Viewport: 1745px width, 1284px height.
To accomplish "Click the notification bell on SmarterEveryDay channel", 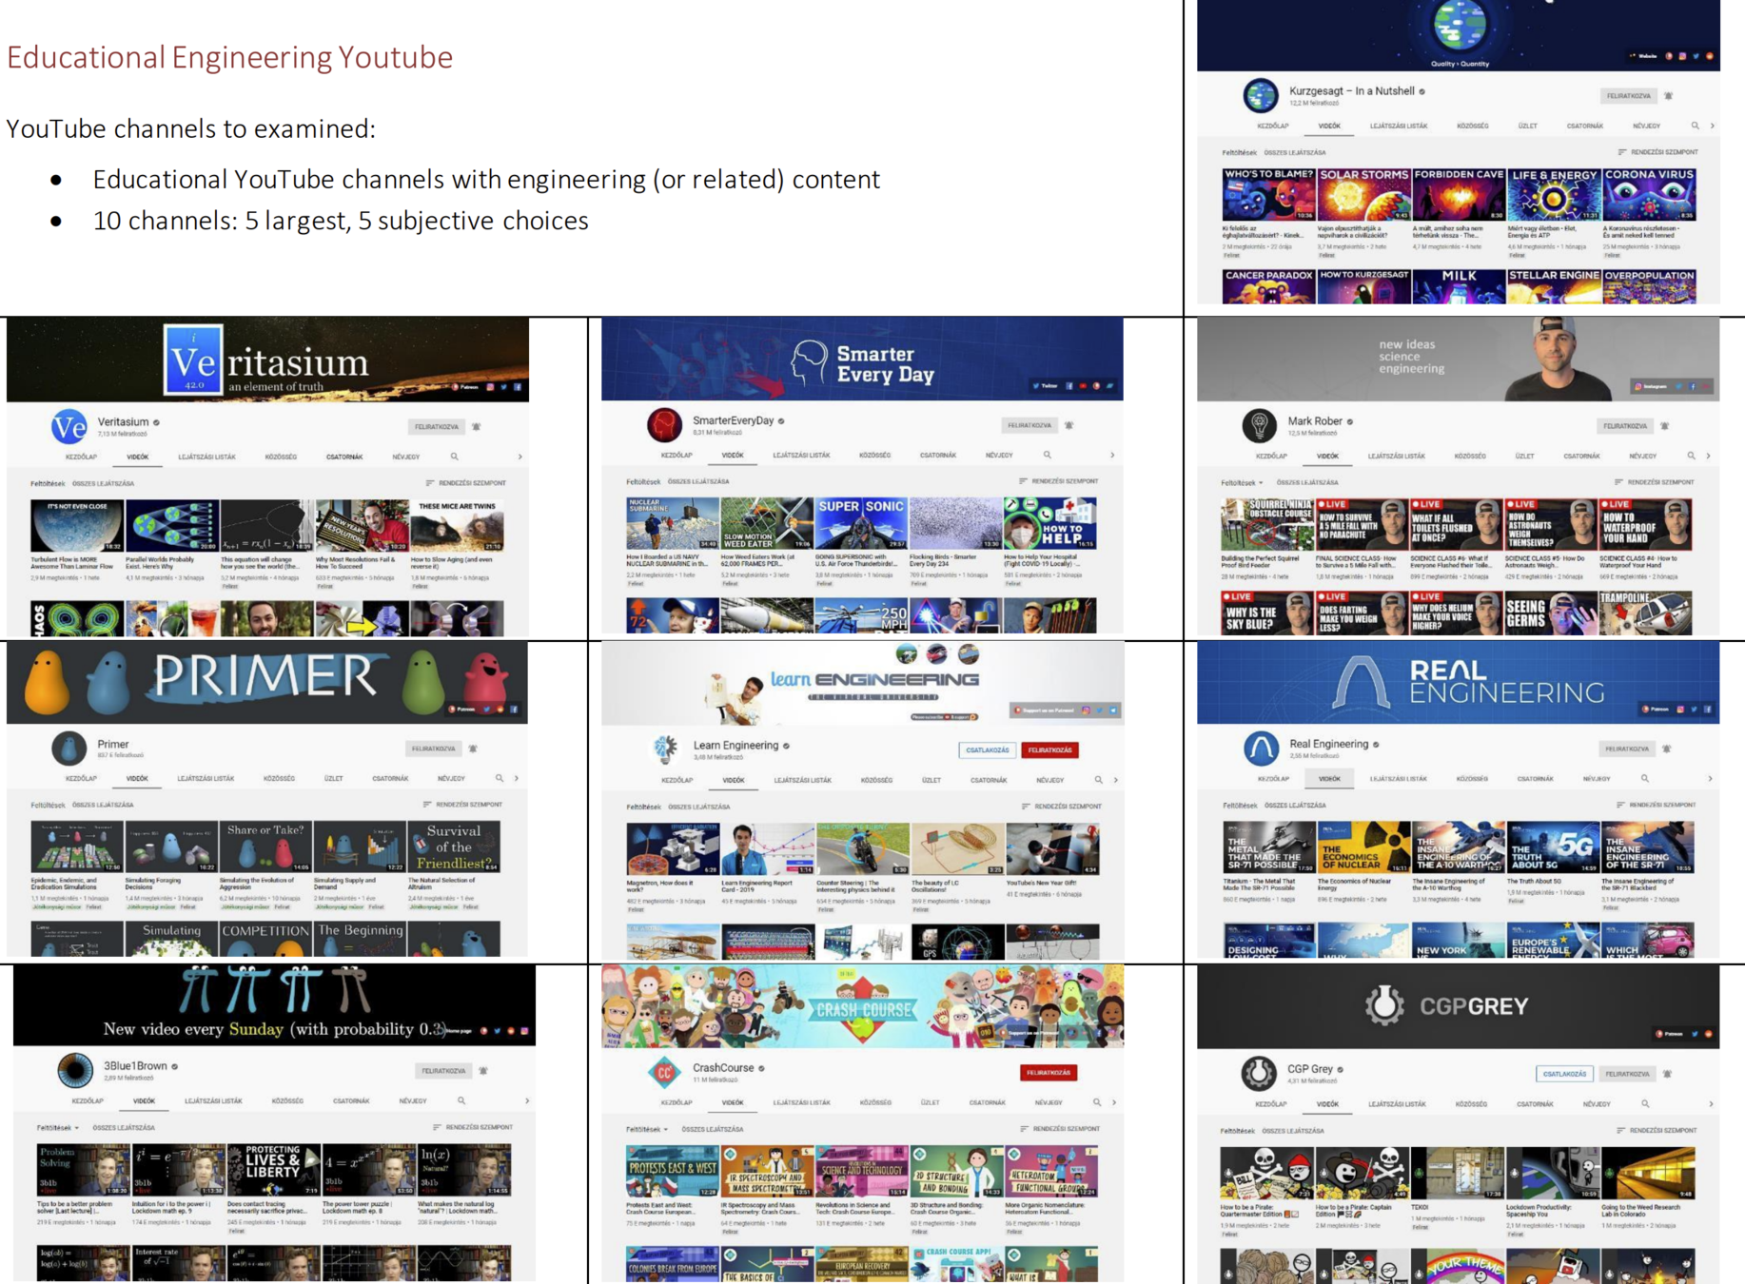I will point(1069,425).
